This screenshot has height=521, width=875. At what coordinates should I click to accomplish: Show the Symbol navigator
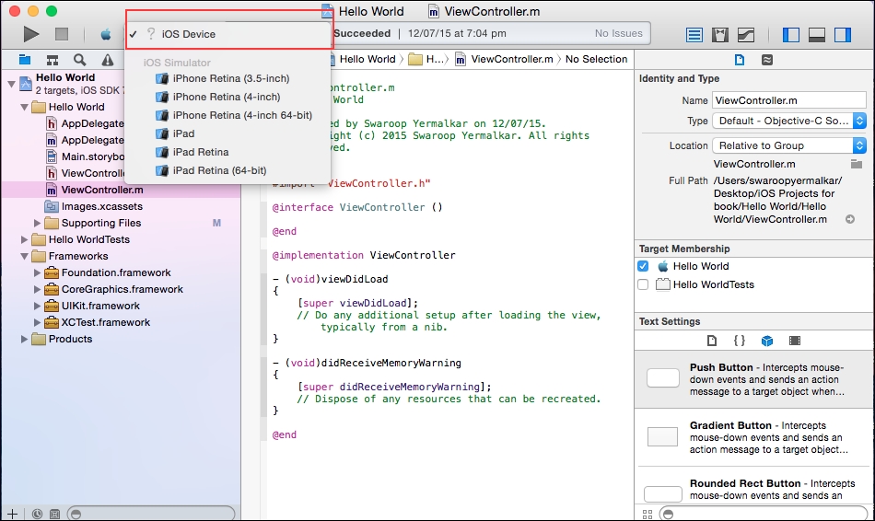52,60
